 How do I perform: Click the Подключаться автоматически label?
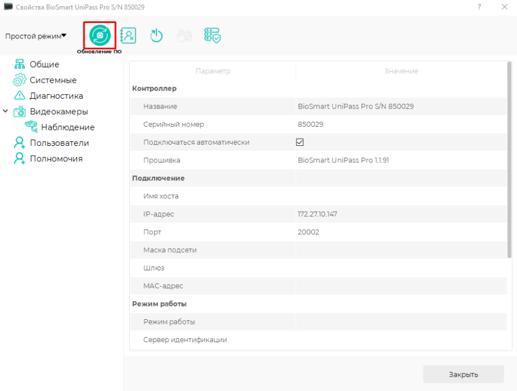click(x=196, y=142)
